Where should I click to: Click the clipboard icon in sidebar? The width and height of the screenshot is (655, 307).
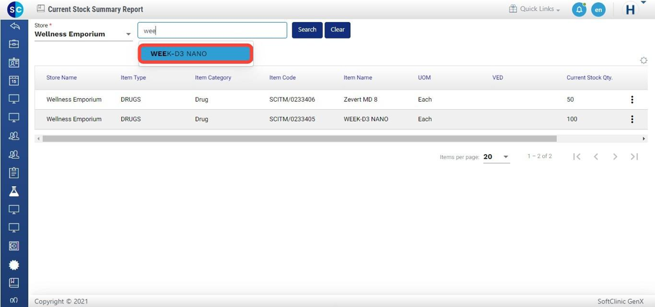tap(14, 173)
